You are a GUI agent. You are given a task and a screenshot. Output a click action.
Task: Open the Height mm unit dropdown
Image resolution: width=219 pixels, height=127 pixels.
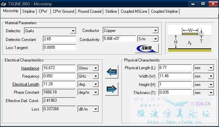[x=211, y=85]
